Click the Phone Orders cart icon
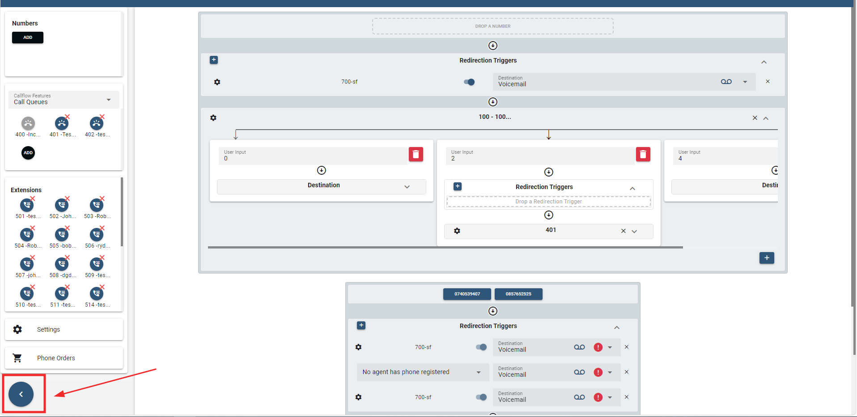Viewport: 857px width, 417px height. [x=17, y=358]
